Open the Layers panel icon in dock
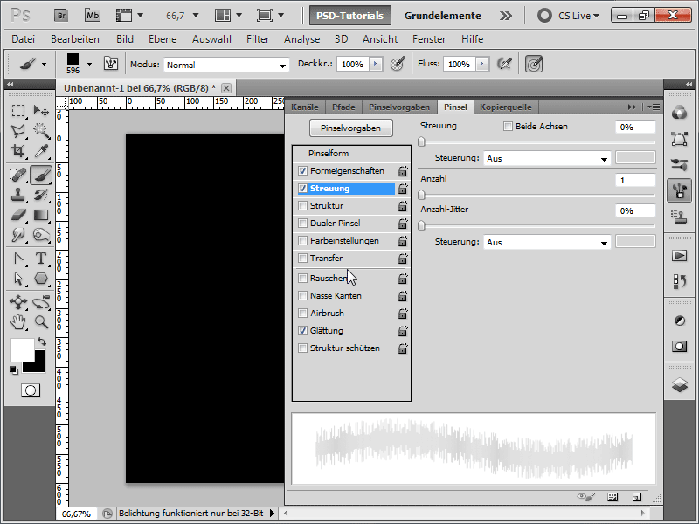Viewport: 699px width, 524px height. click(680, 384)
